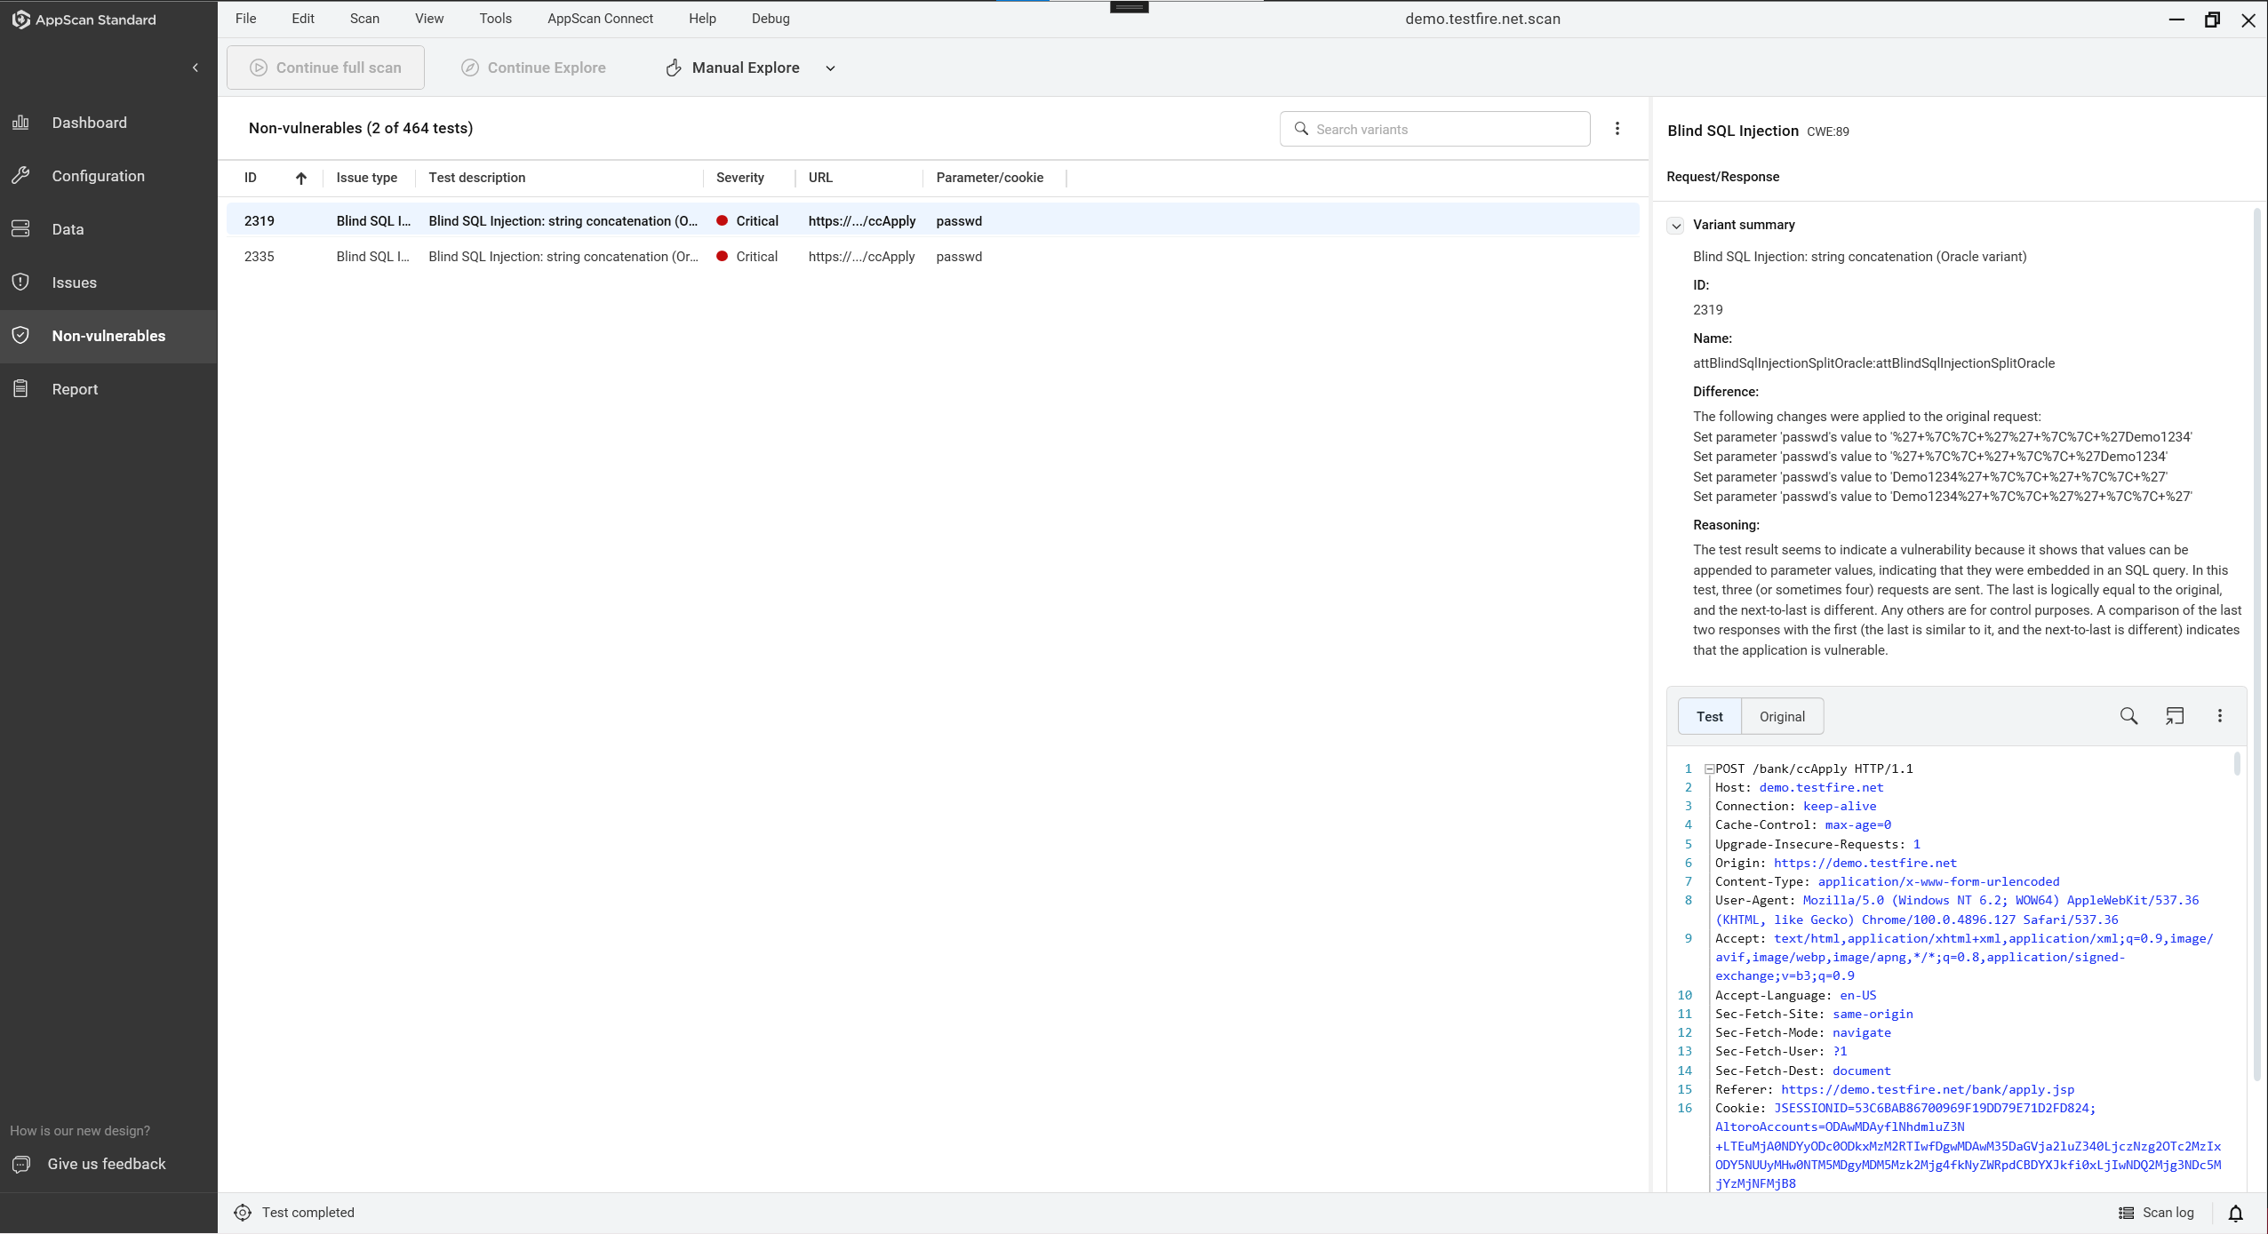Select row ID 2335 in results list
The width and height of the screenshot is (2268, 1234).
pos(608,255)
